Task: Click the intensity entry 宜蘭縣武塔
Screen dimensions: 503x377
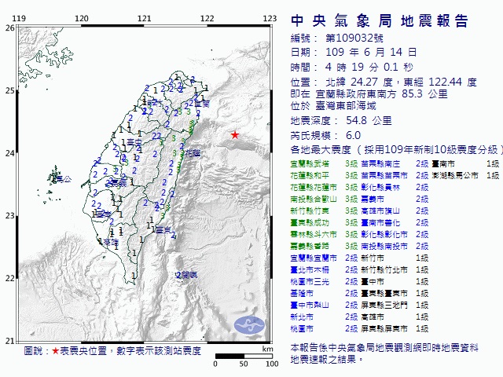Action: click(x=310, y=164)
